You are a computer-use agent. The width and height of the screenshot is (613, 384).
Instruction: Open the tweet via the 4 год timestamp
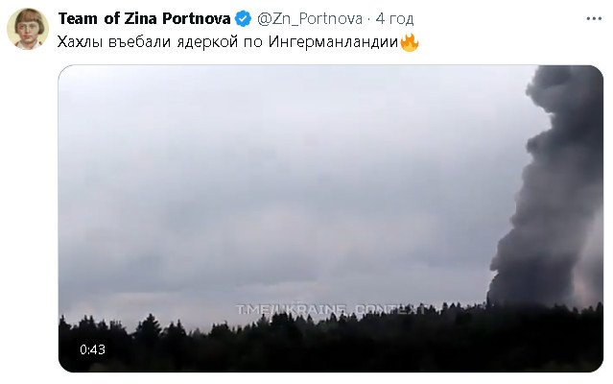click(394, 19)
